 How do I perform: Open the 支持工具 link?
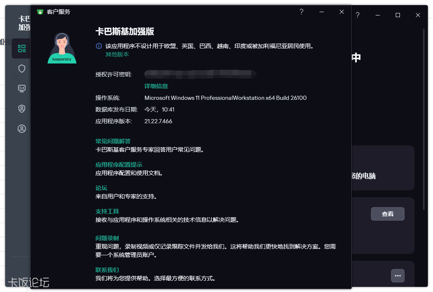[x=107, y=211]
